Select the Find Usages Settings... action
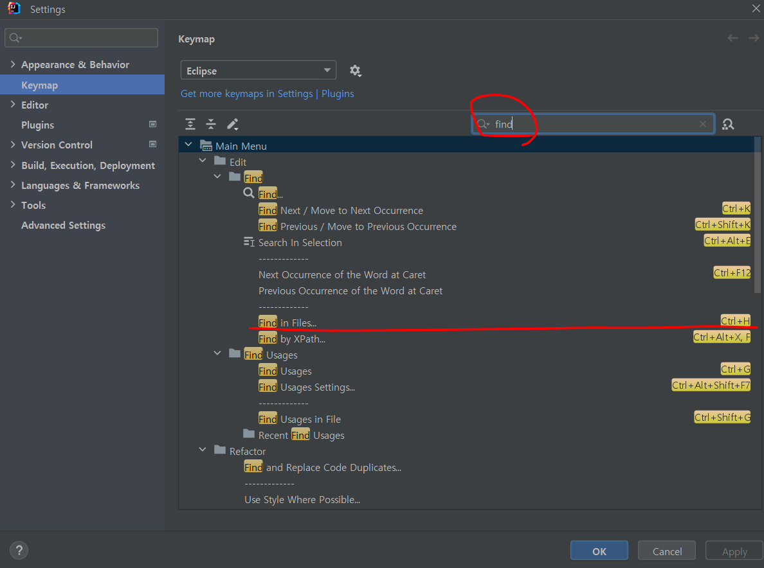The height and width of the screenshot is (568, 764). (307, 387)
